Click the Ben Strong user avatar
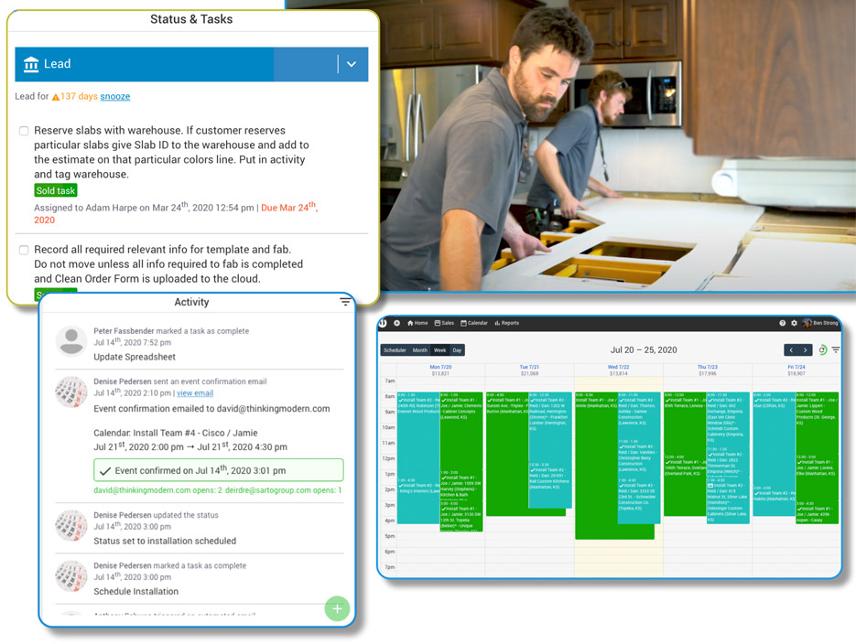Viewport: 856px width, 644px height. point(807,323)
